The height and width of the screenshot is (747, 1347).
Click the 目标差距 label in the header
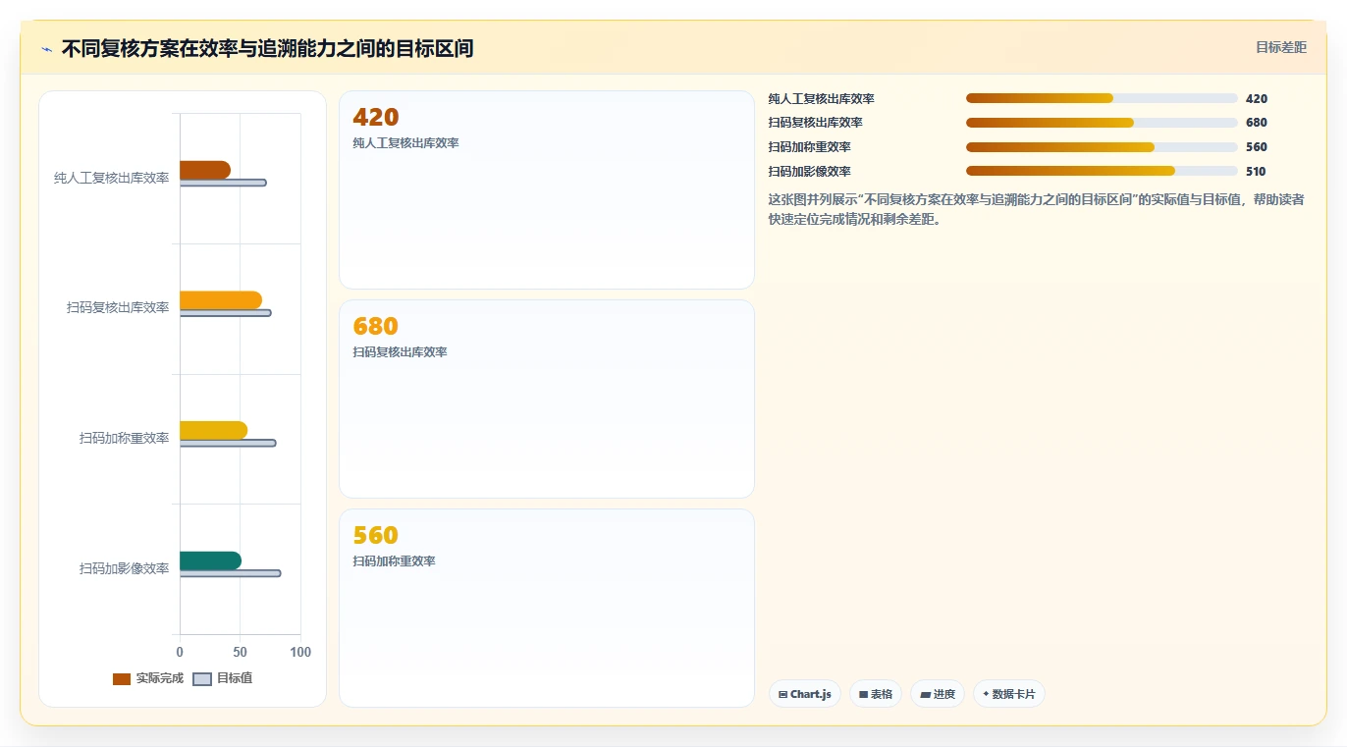click(x=1281, y=47)
